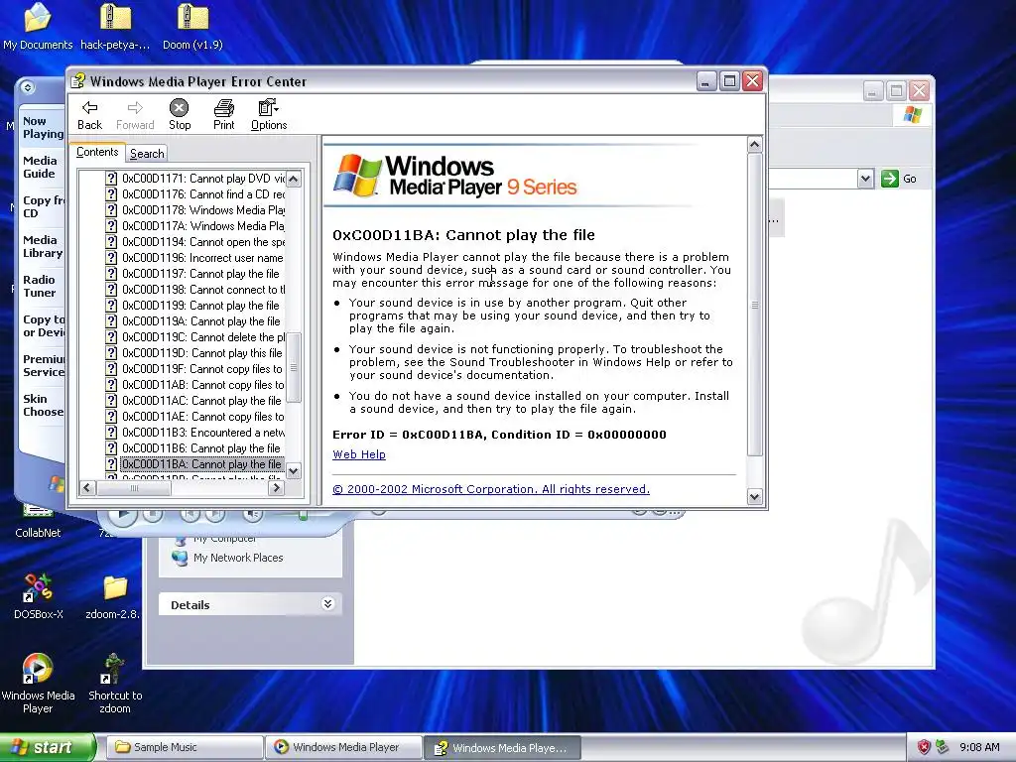Click topic pane scroll-down arrow

(754, 497)
